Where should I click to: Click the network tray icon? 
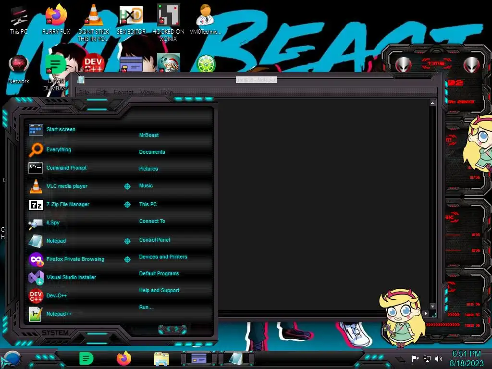(x=427, y=358)
